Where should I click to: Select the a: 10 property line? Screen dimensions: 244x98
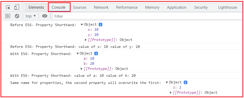point(89,59)
